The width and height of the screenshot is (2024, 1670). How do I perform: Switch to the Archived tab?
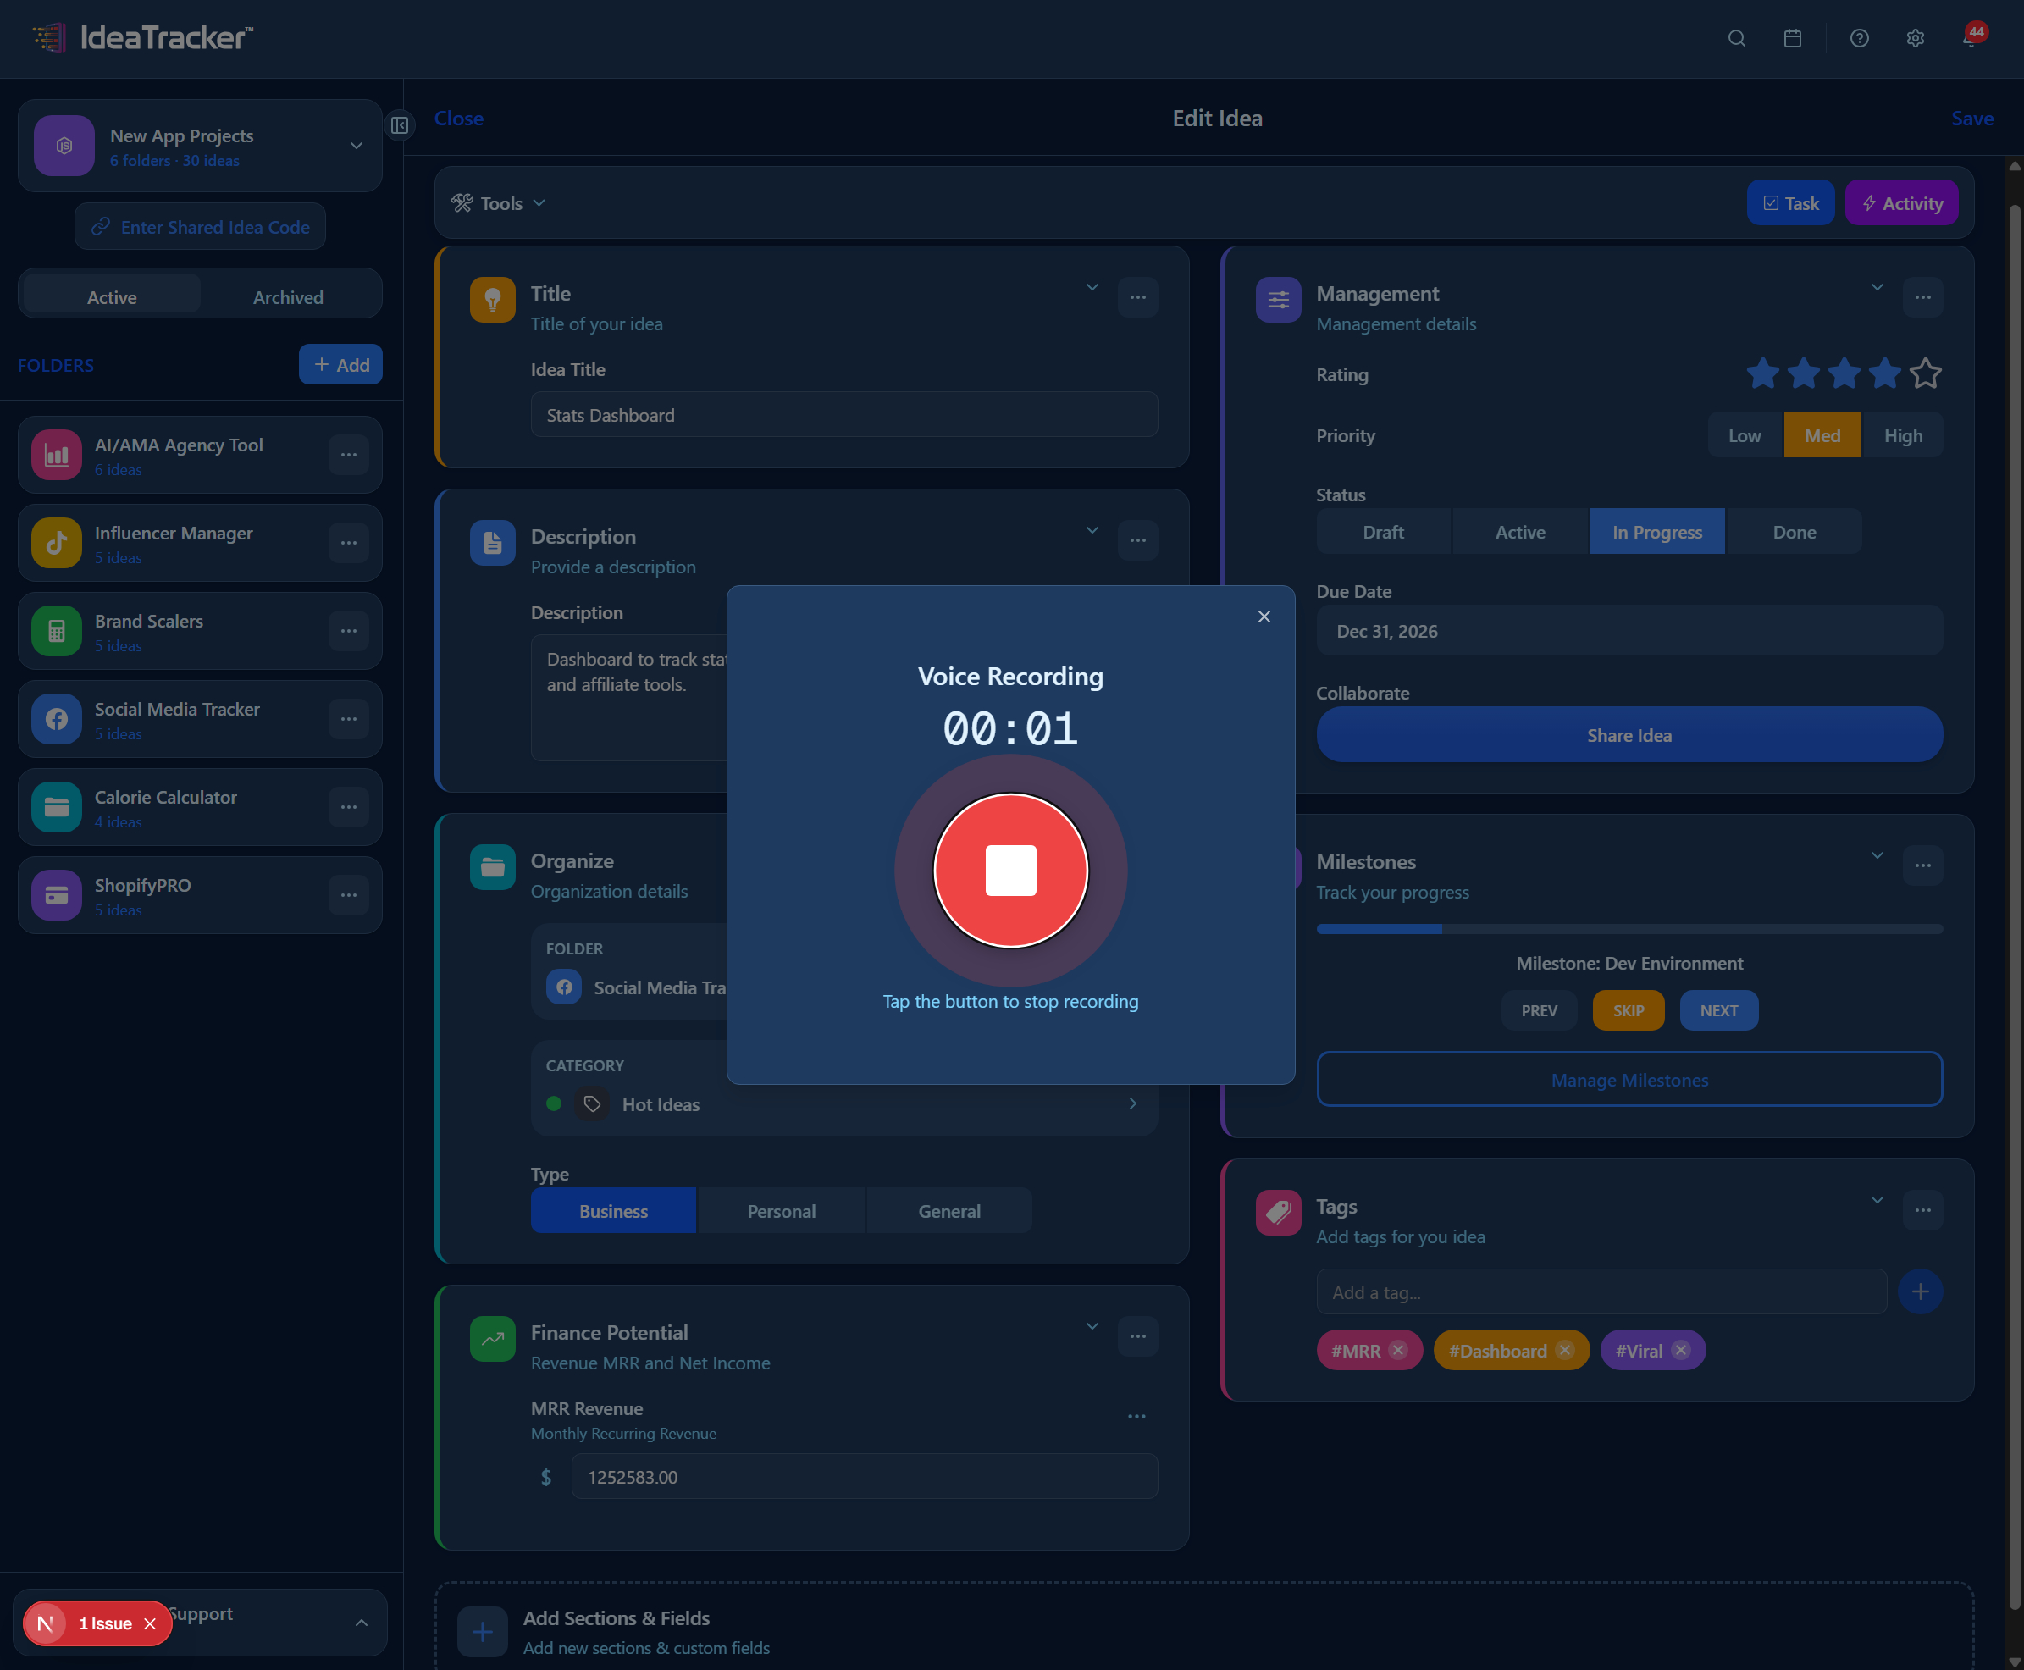pos(289,296)
